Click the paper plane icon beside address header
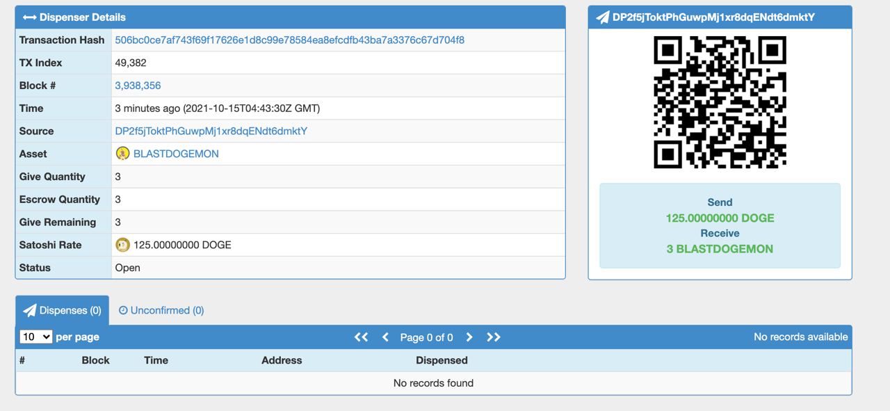Screen dimensions: 890x411 coord(603,17)
